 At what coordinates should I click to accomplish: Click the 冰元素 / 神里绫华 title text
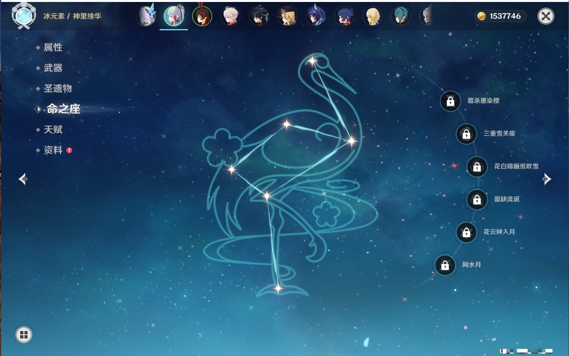click(72, 16)
